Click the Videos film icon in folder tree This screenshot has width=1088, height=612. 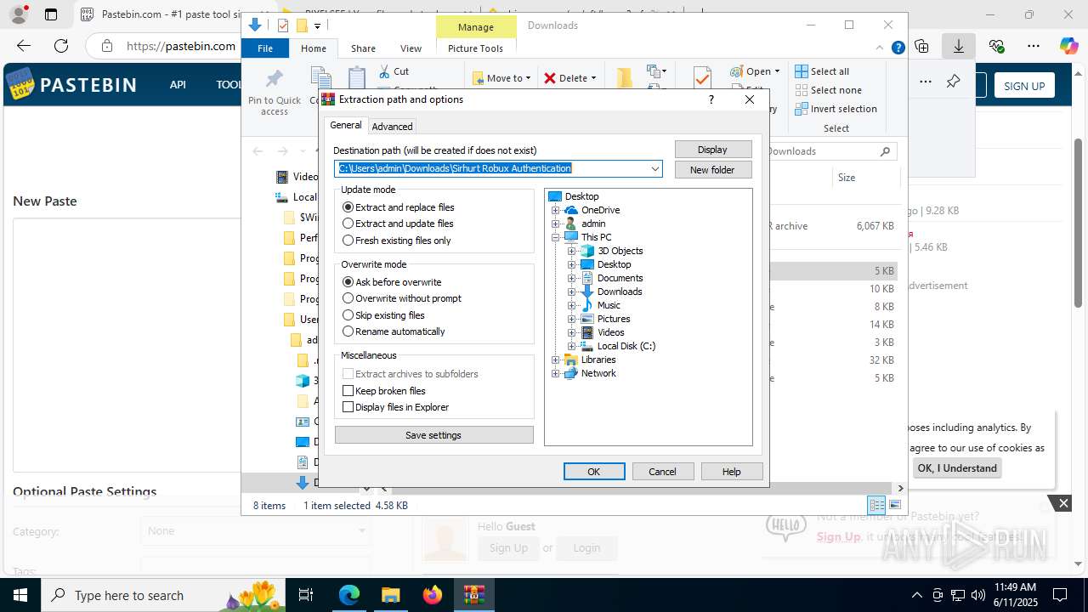click(587, 332)
